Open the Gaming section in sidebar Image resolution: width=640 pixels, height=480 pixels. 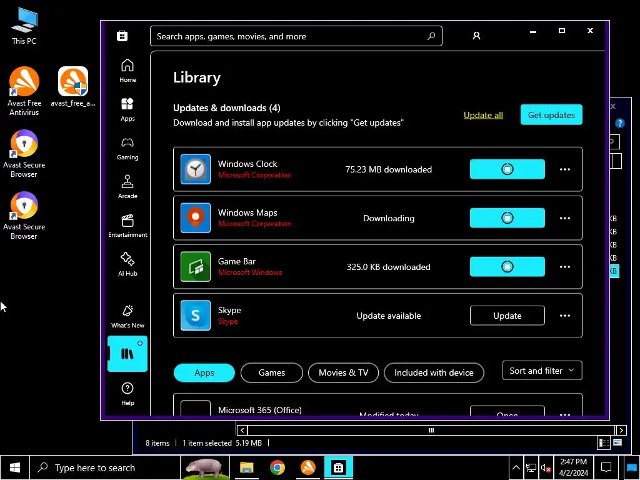[127, 148]
